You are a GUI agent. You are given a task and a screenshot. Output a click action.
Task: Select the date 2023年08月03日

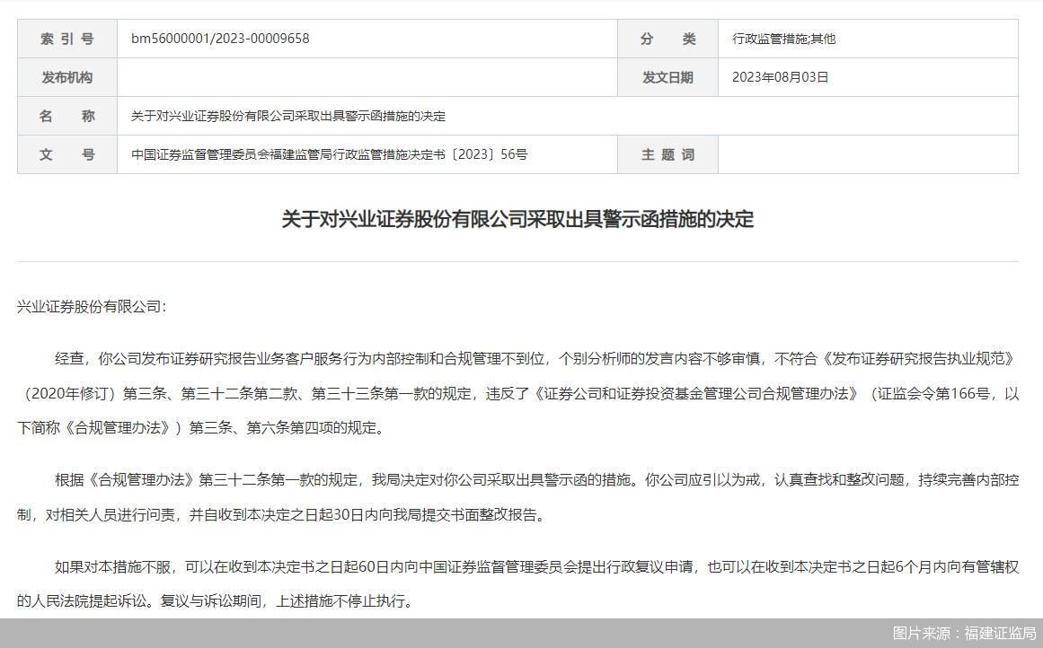(781, 77)
